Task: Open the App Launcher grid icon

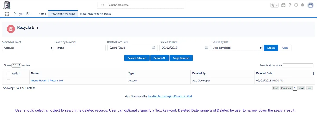Action: tap(7, 14)
